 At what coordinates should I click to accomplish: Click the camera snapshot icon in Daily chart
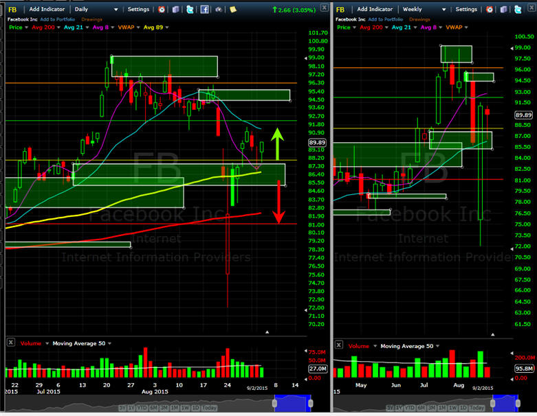tap(219, 9)
